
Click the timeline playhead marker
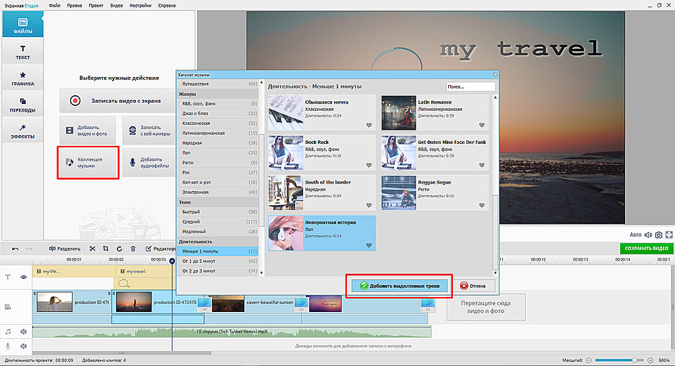pyautogui.click(x=172, y=261)
